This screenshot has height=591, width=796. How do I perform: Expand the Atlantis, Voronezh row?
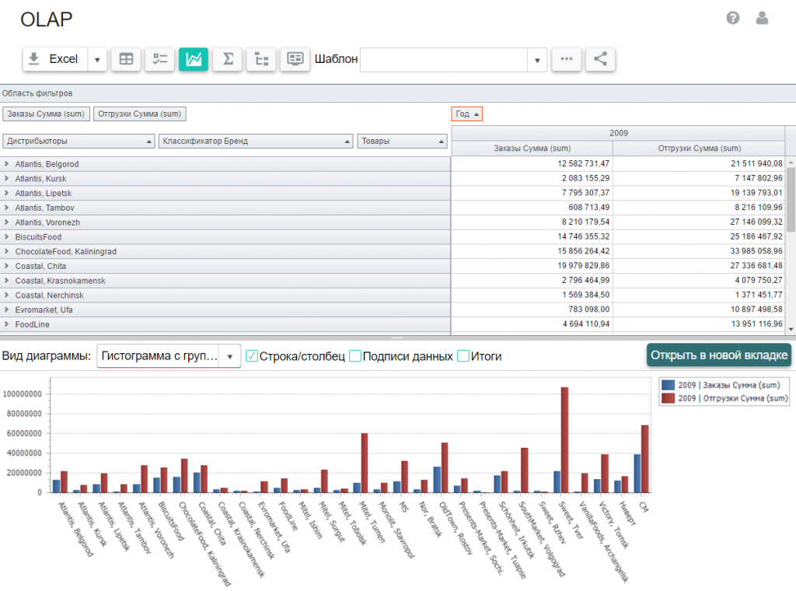point(6,222)
